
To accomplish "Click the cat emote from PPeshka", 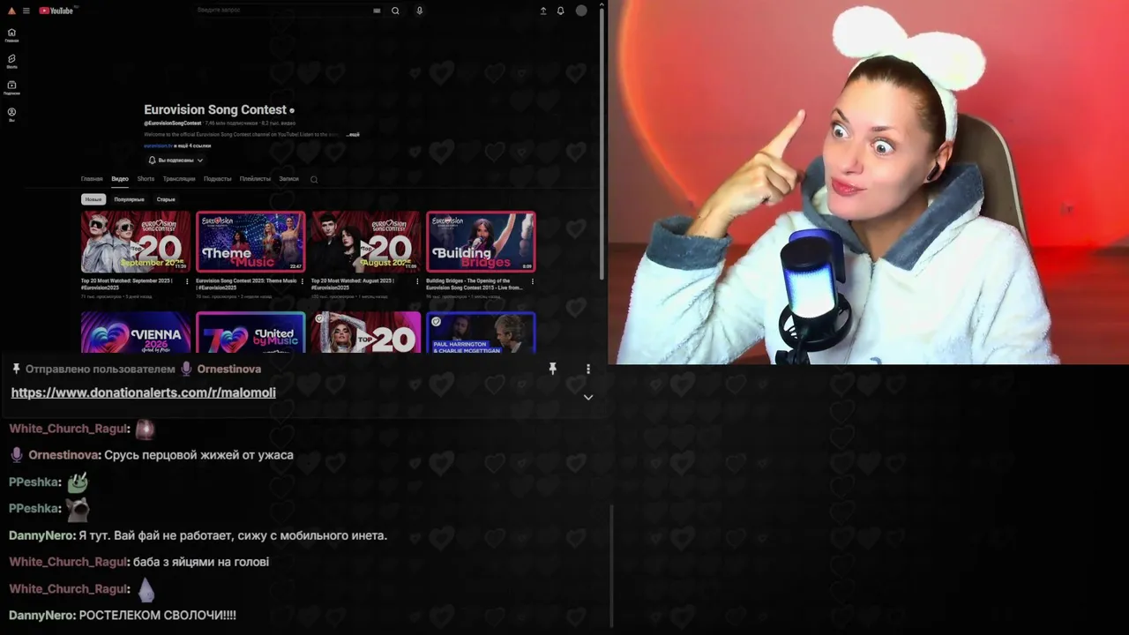I will click(78, 508).
